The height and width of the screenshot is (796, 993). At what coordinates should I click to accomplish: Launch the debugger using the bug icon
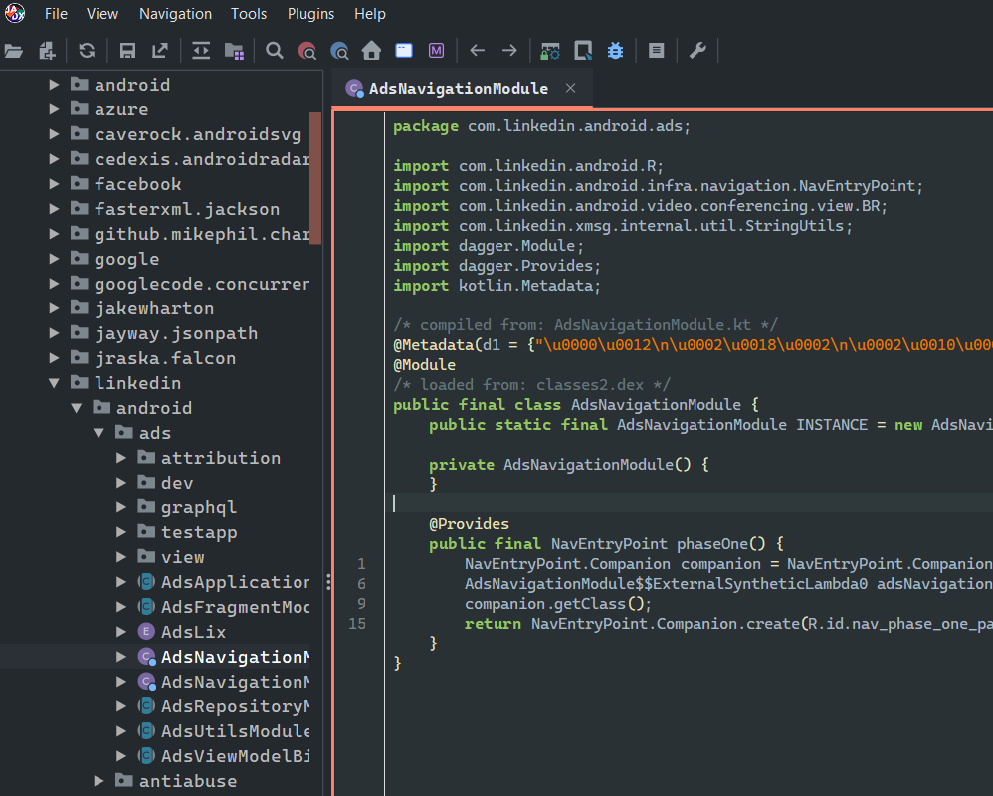point(615,50)
